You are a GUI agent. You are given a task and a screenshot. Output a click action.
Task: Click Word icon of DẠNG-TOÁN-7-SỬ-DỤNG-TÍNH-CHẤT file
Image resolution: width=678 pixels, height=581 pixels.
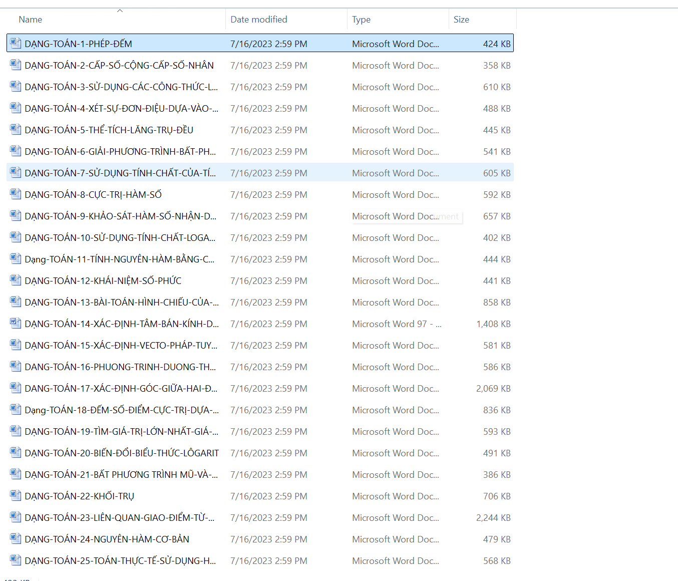16,172
